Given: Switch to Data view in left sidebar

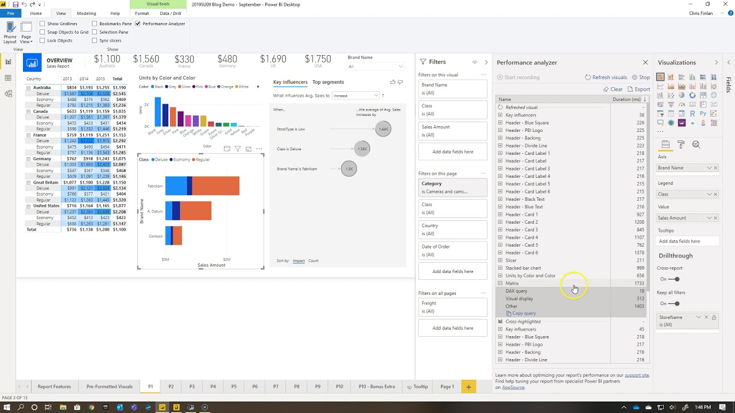Looking at the screenshot, I should pos(8,78).
